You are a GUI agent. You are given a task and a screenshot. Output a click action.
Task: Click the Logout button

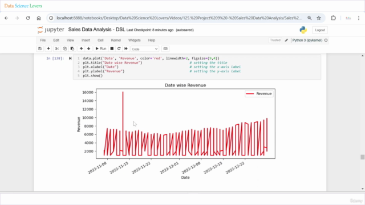click(x=320, y=30)
